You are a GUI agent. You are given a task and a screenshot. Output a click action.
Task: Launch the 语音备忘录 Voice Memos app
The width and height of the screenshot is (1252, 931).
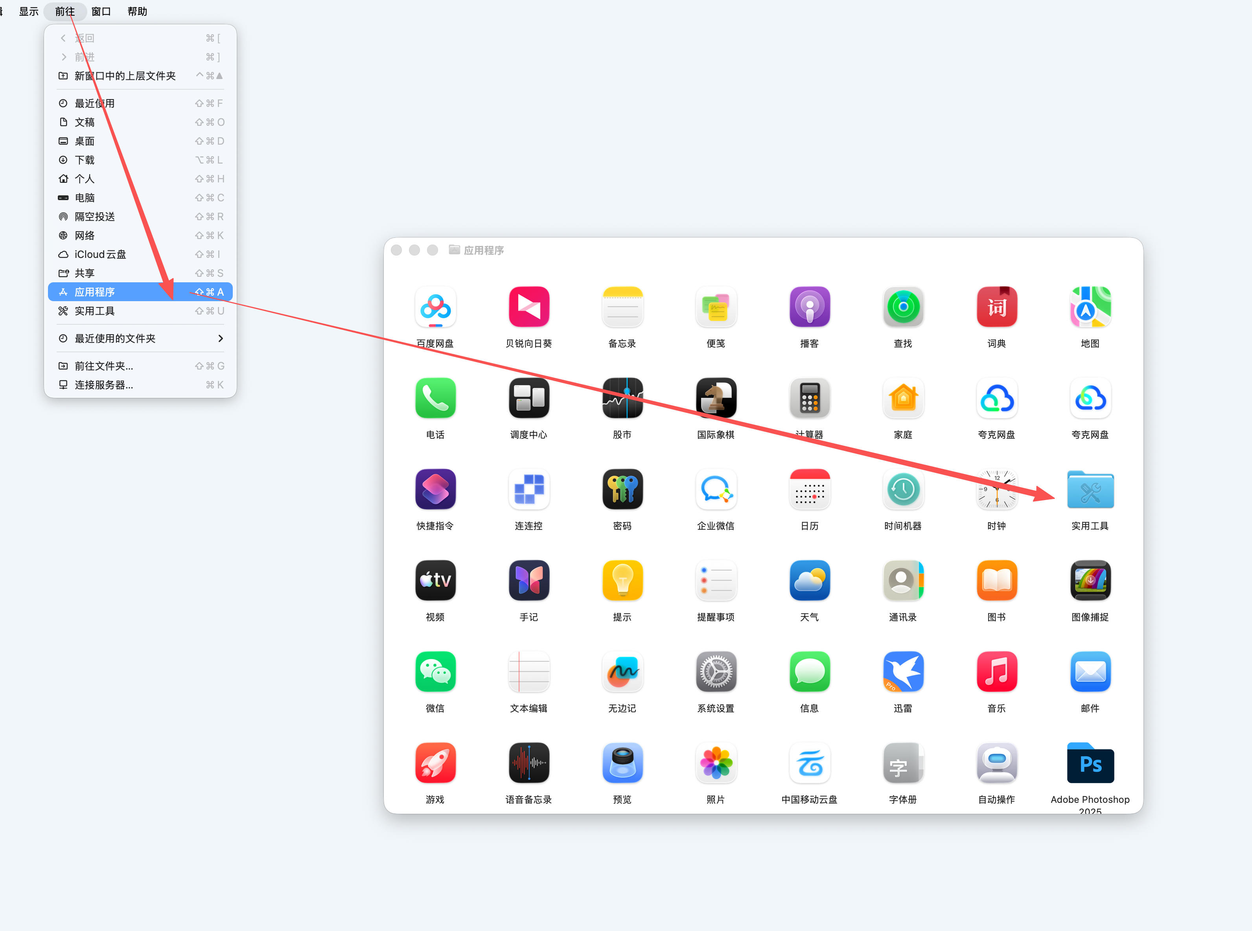click(529, 764)
